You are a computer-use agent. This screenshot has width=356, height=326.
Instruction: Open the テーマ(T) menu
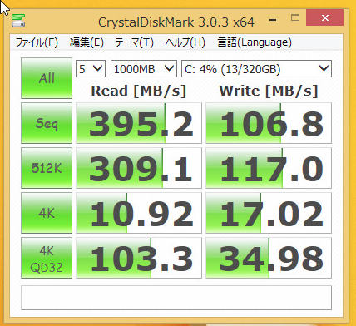pos(134,42)
